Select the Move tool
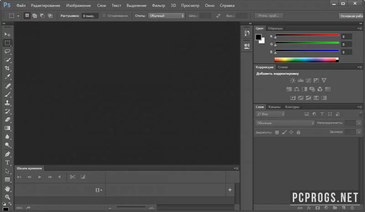This screenshot has width=365, height=212. (7, 35)
